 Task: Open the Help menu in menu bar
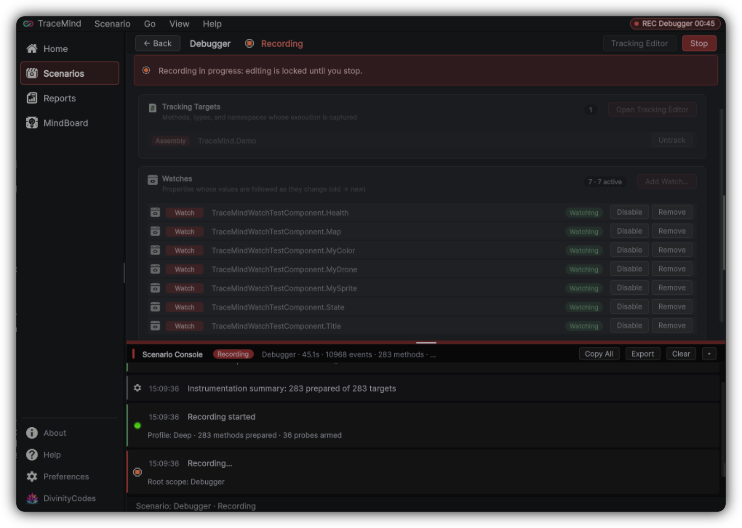212,24
